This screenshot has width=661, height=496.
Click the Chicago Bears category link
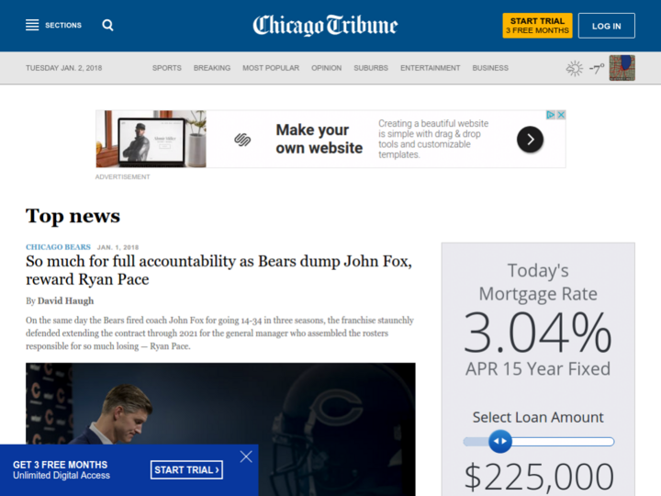58,247
